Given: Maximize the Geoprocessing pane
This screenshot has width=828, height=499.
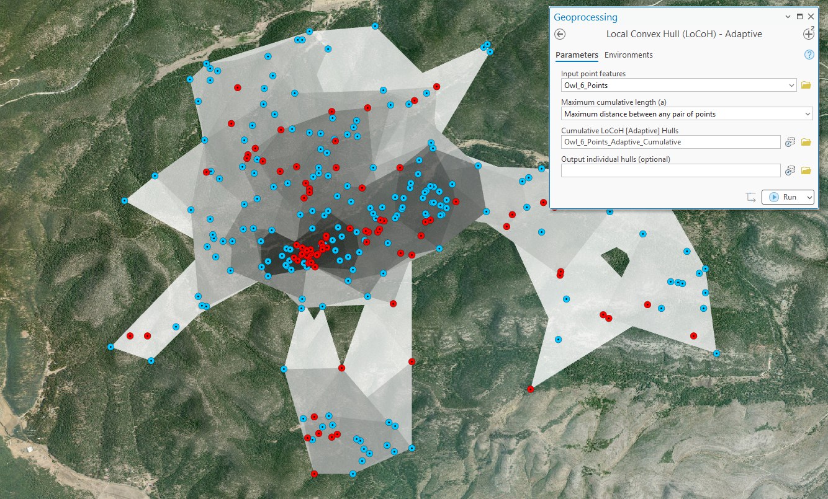Looking at the screenshot, I should (799, 17).
